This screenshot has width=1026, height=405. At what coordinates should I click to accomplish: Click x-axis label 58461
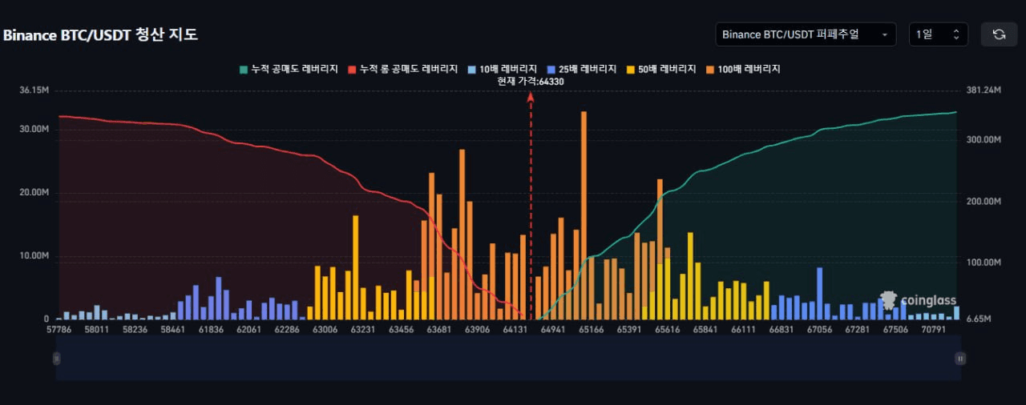173,329
